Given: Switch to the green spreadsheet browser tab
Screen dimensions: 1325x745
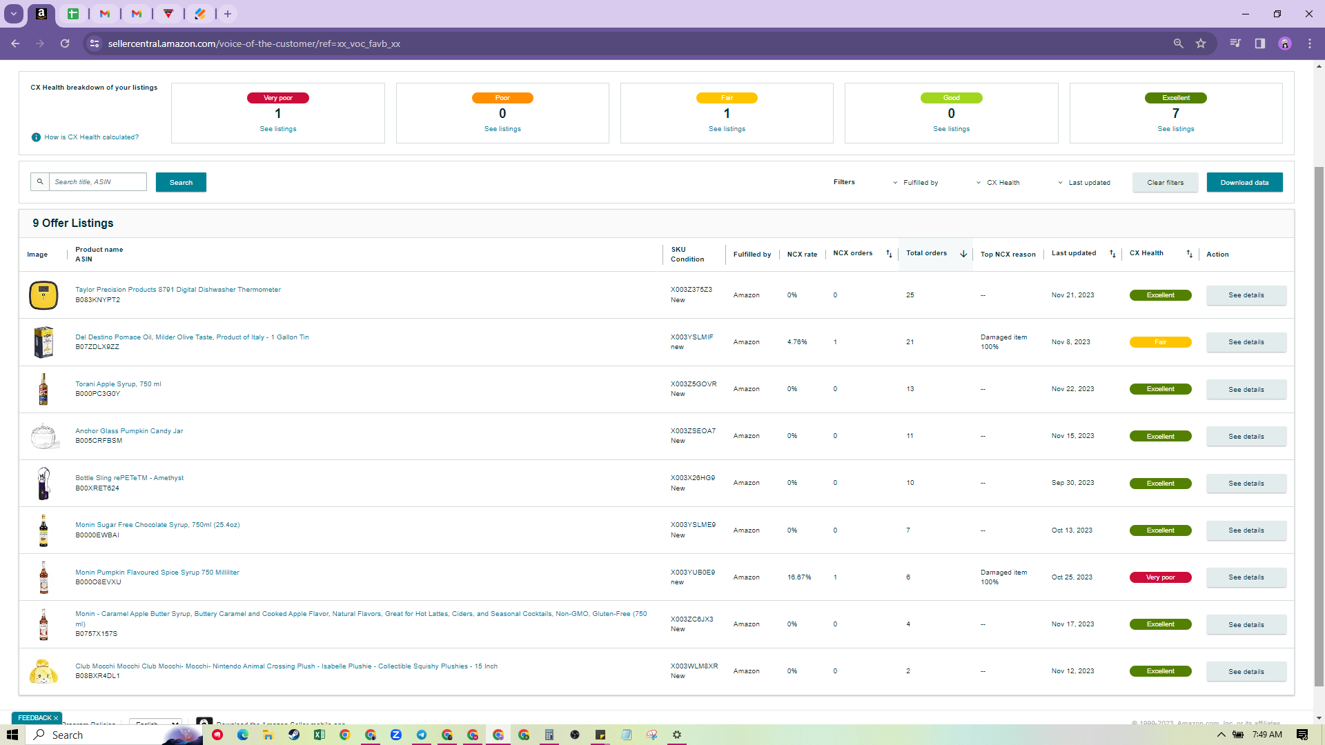Looking at the screenshot, I should click(x=73, y=14).
